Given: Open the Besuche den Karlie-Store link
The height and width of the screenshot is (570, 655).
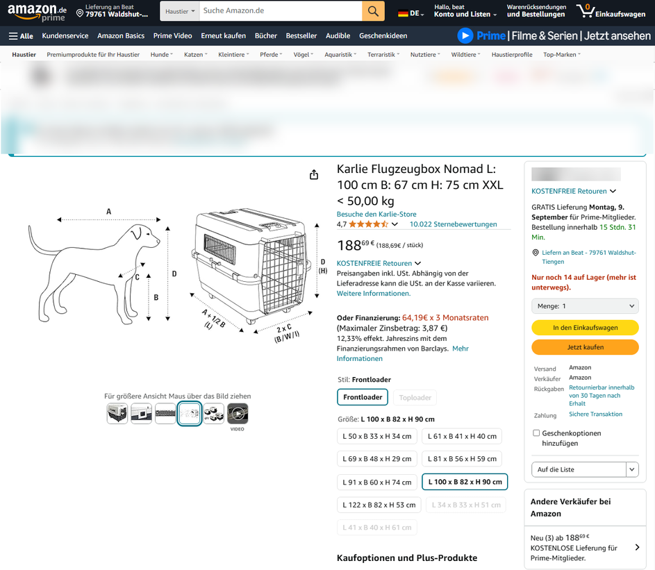Looking at the screenshot, I should pos(376,215).
